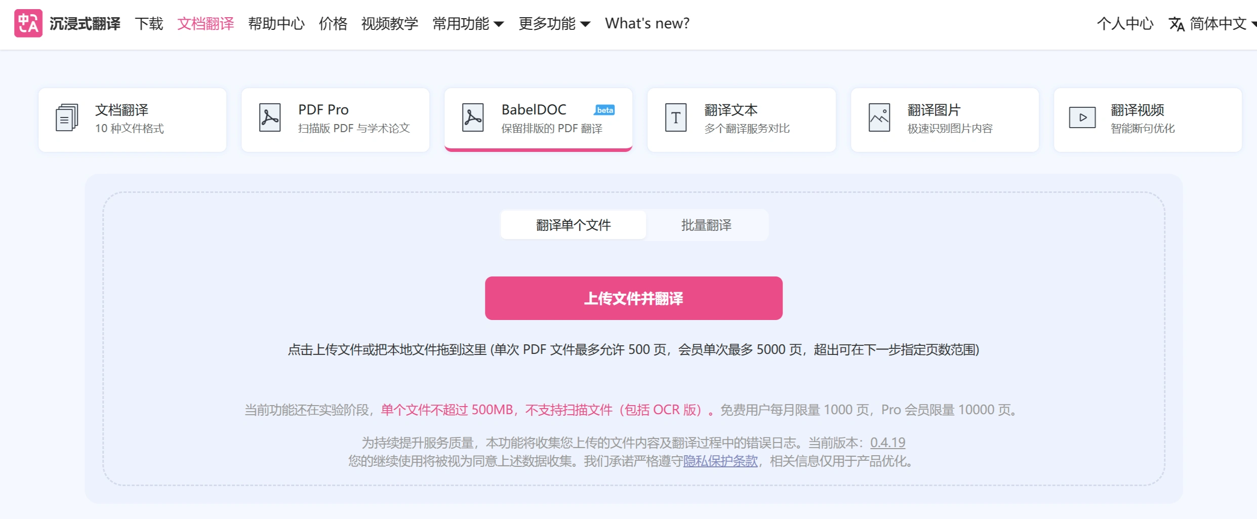This screenshot has height=519, width=1257.
Task: Open the 帮助中心 menu item
Action: pos(276,23)
